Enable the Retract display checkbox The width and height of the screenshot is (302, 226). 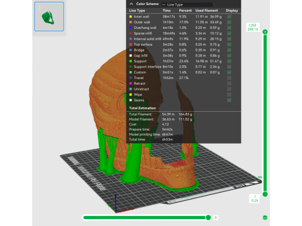point(229,83)
